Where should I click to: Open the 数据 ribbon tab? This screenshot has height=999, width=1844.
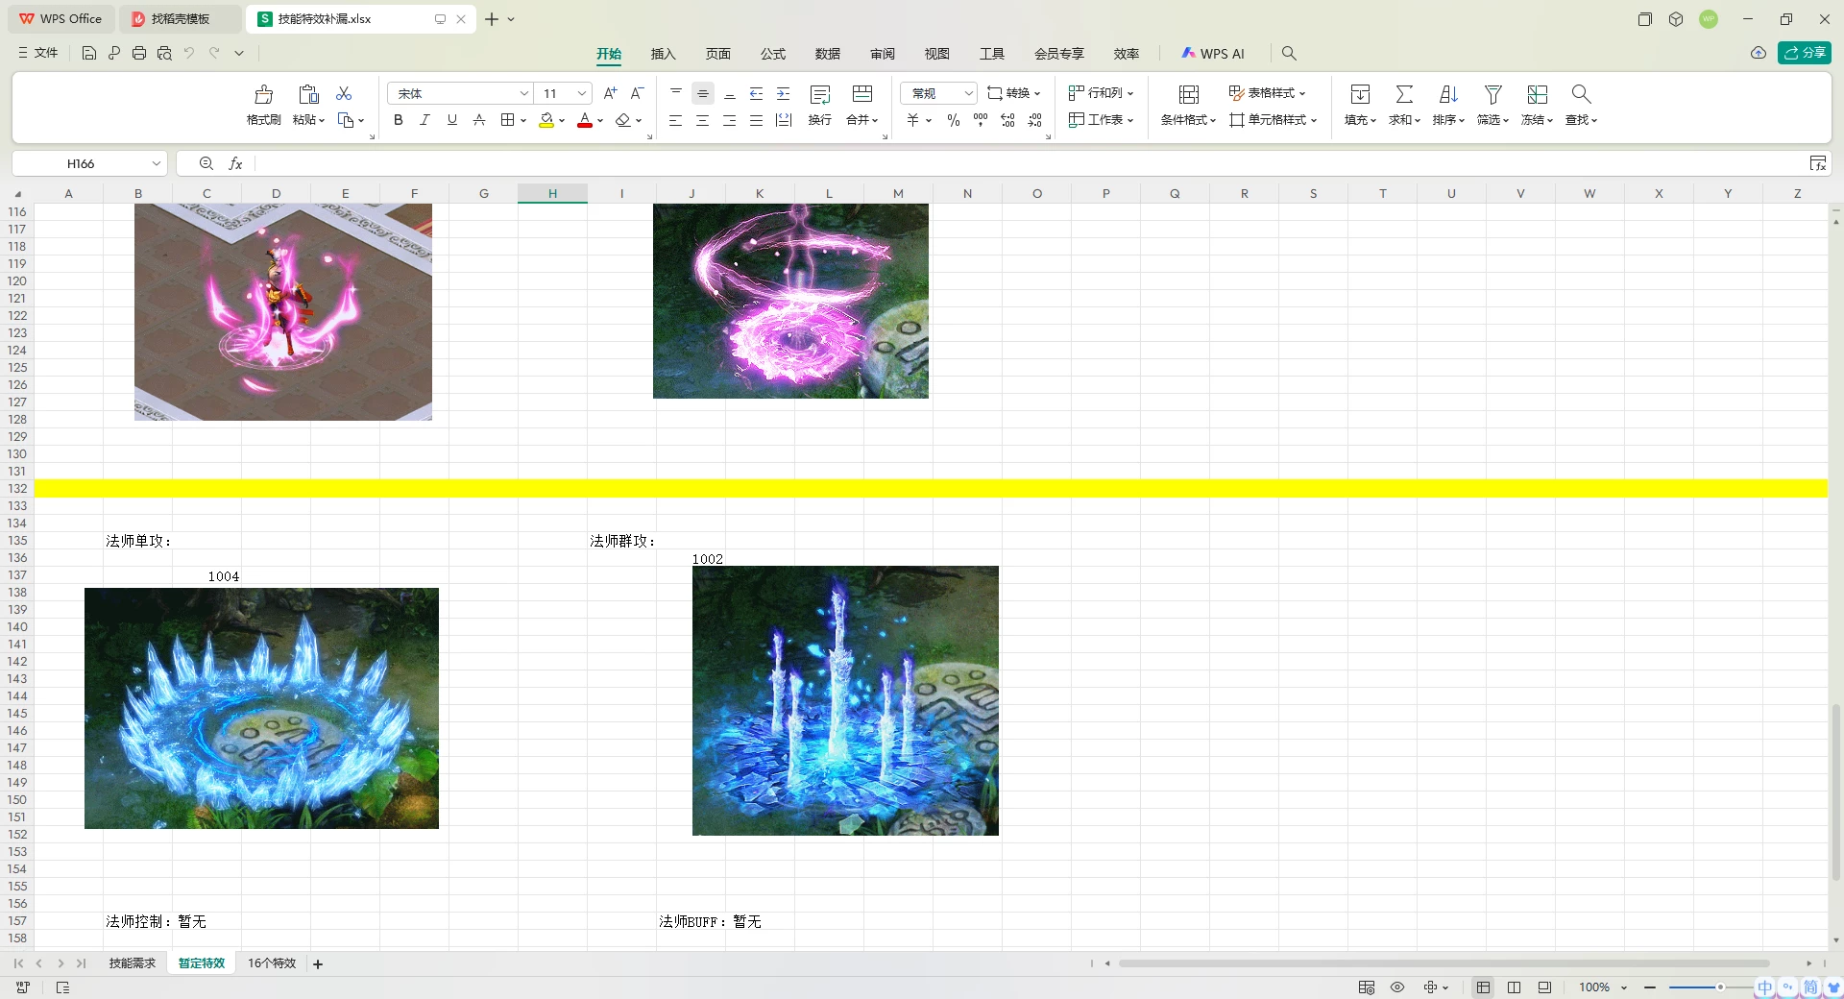coord(828,54)
